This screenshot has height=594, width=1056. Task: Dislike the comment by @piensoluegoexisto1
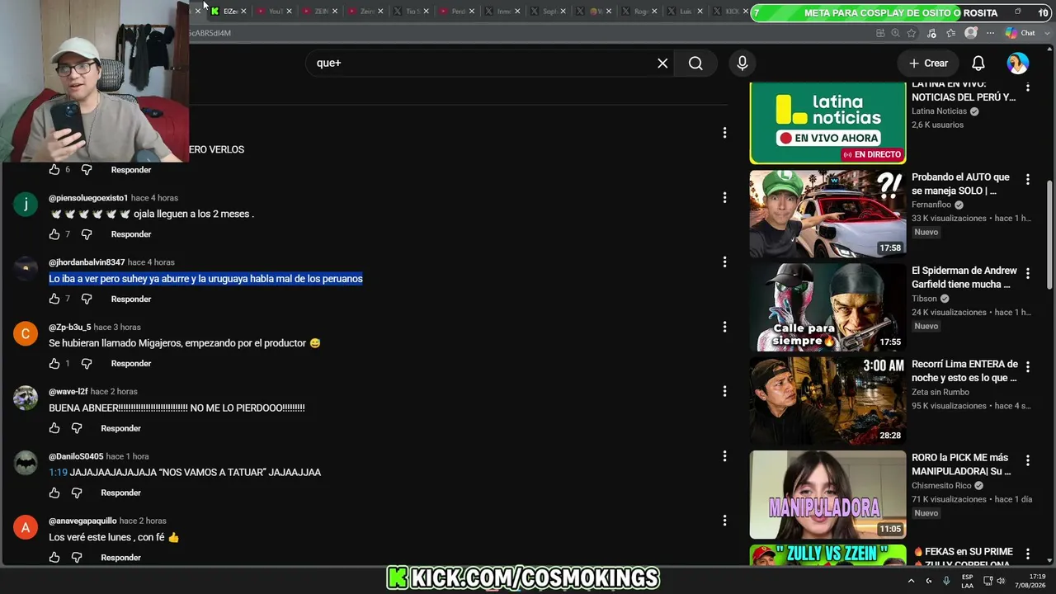(x=87, y=234)
